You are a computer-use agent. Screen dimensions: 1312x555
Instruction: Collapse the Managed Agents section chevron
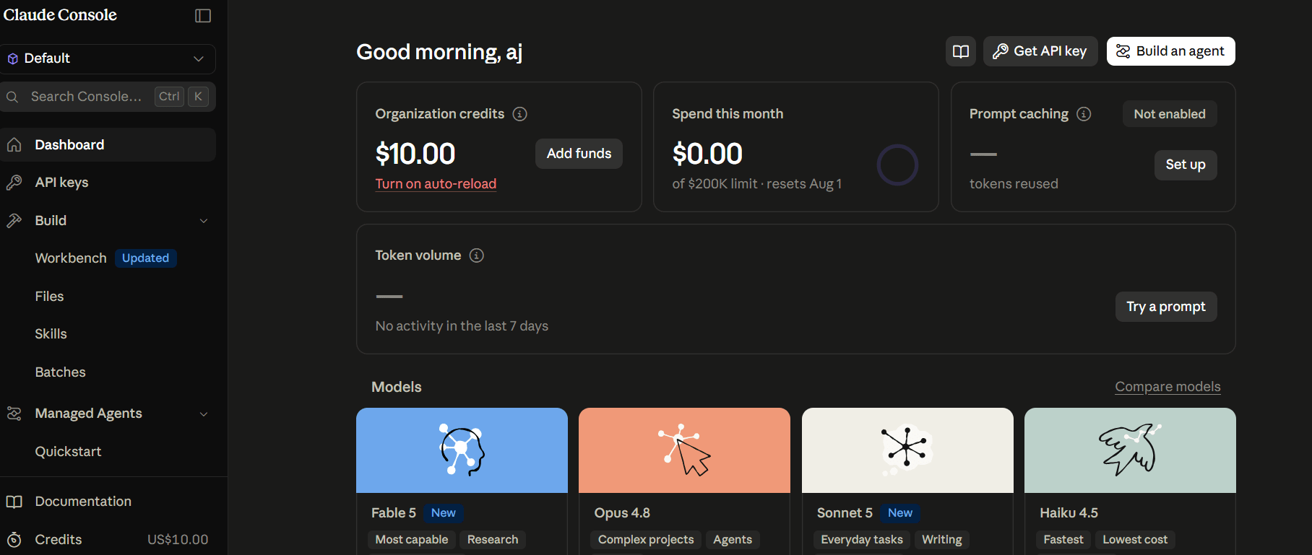[204, 414]
